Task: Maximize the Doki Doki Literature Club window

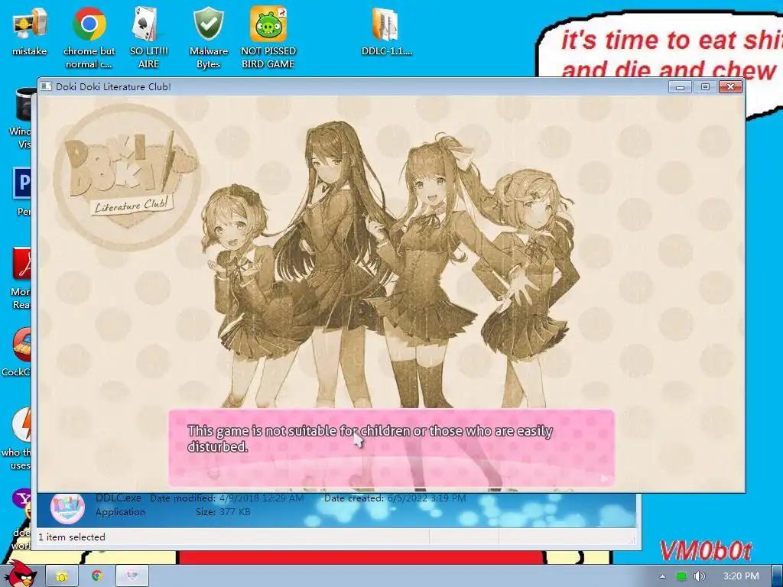Action: (705, 87)
